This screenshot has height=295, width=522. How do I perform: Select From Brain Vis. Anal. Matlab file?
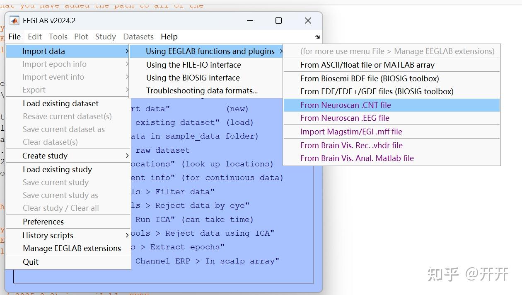pos(392,158)
